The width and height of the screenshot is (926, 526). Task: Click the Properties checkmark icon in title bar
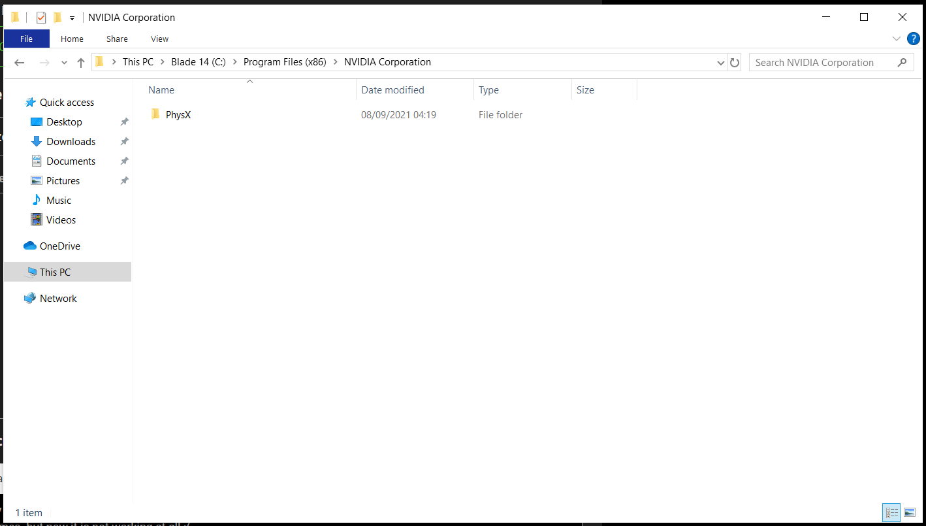tap(41, 18)
